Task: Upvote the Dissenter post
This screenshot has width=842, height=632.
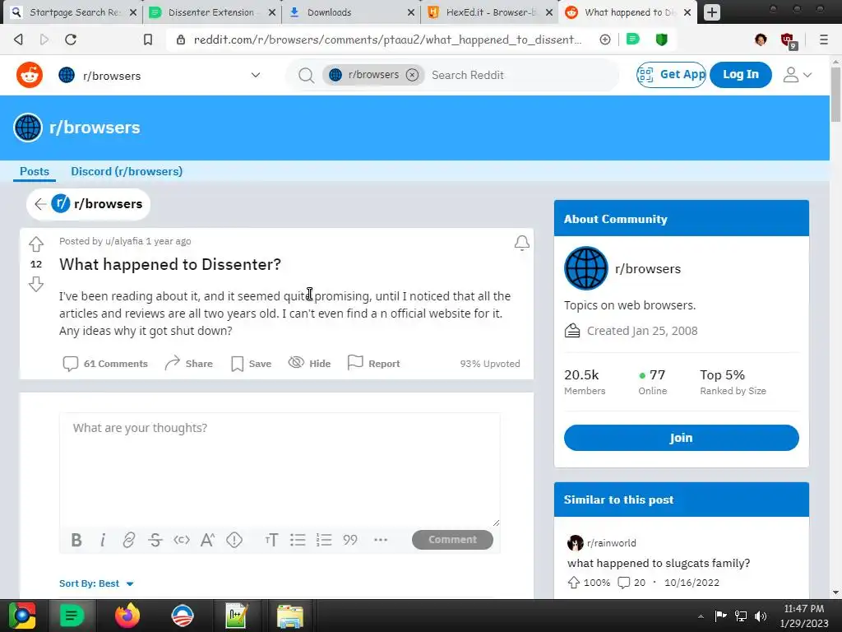Action: 36,244
